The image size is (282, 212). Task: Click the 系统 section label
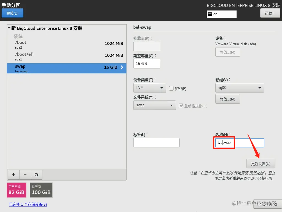pyautogui.click(x=18, y=36)
